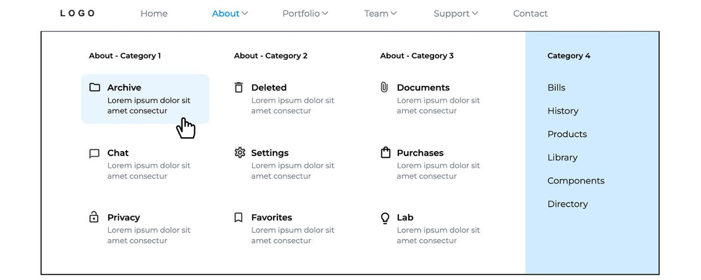Select History in the Category 4 list

pyautogui.click(x=563, y=111)
